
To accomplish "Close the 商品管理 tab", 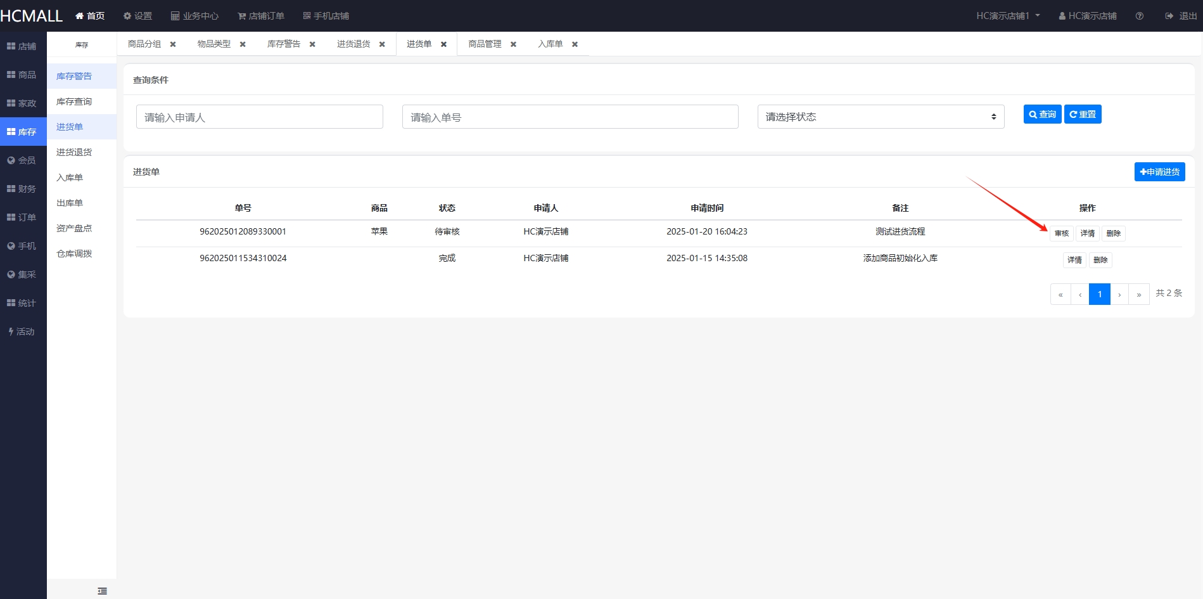I will coord(513,44).
